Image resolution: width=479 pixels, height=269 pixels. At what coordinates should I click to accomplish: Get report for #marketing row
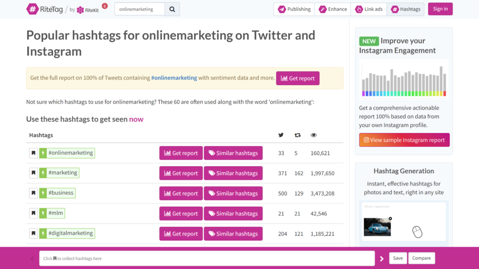click(181, 173)
